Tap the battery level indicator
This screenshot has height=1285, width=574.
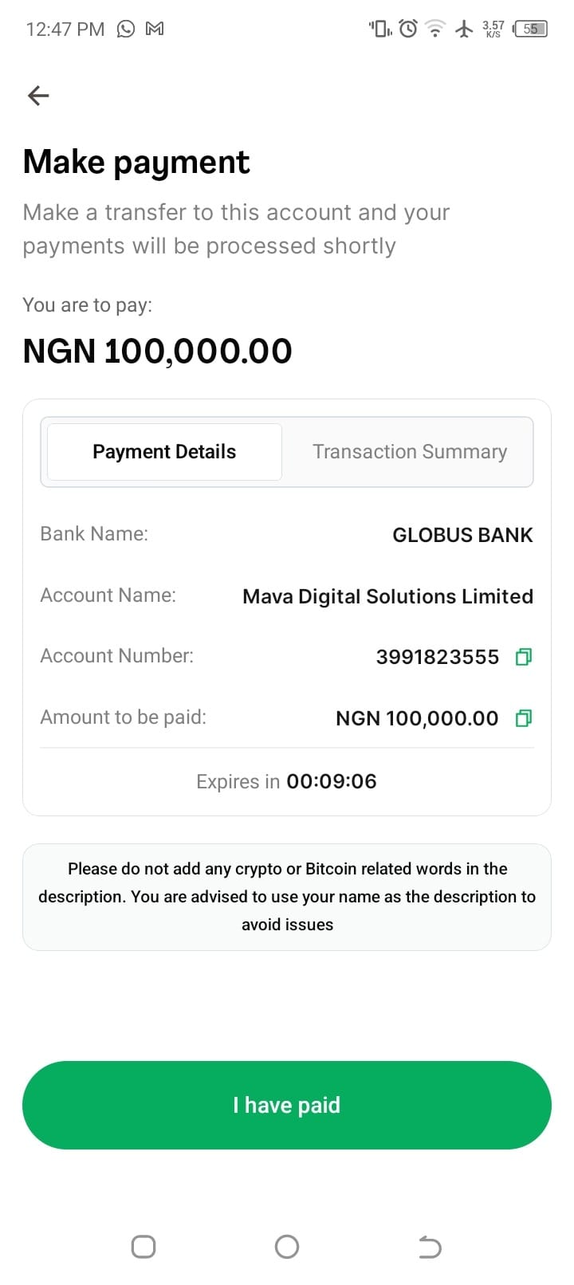coord(531,29)
